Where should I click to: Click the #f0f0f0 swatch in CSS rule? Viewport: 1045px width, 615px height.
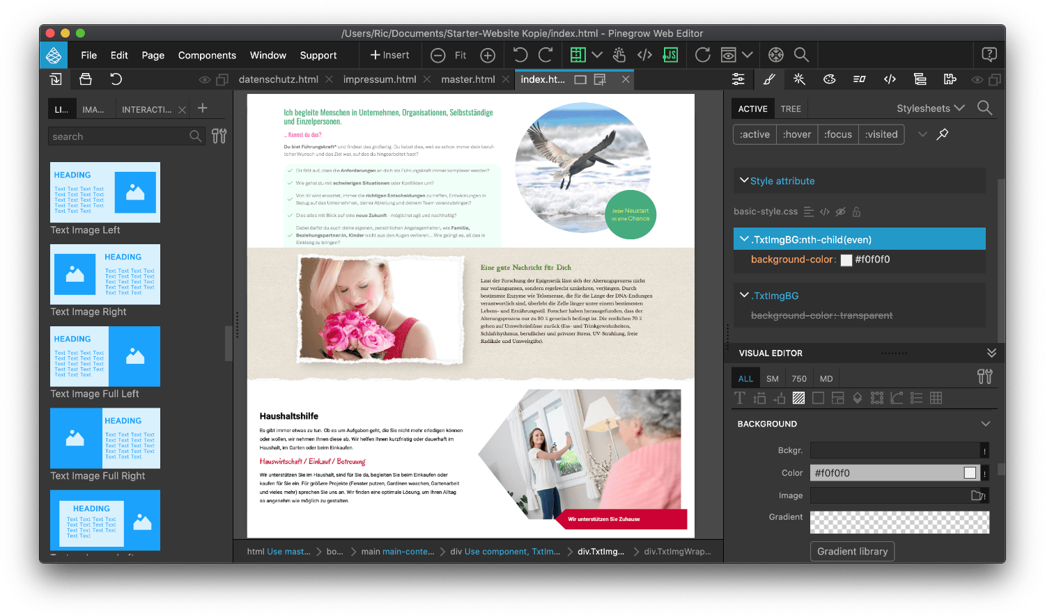click(x=846, y=260)
